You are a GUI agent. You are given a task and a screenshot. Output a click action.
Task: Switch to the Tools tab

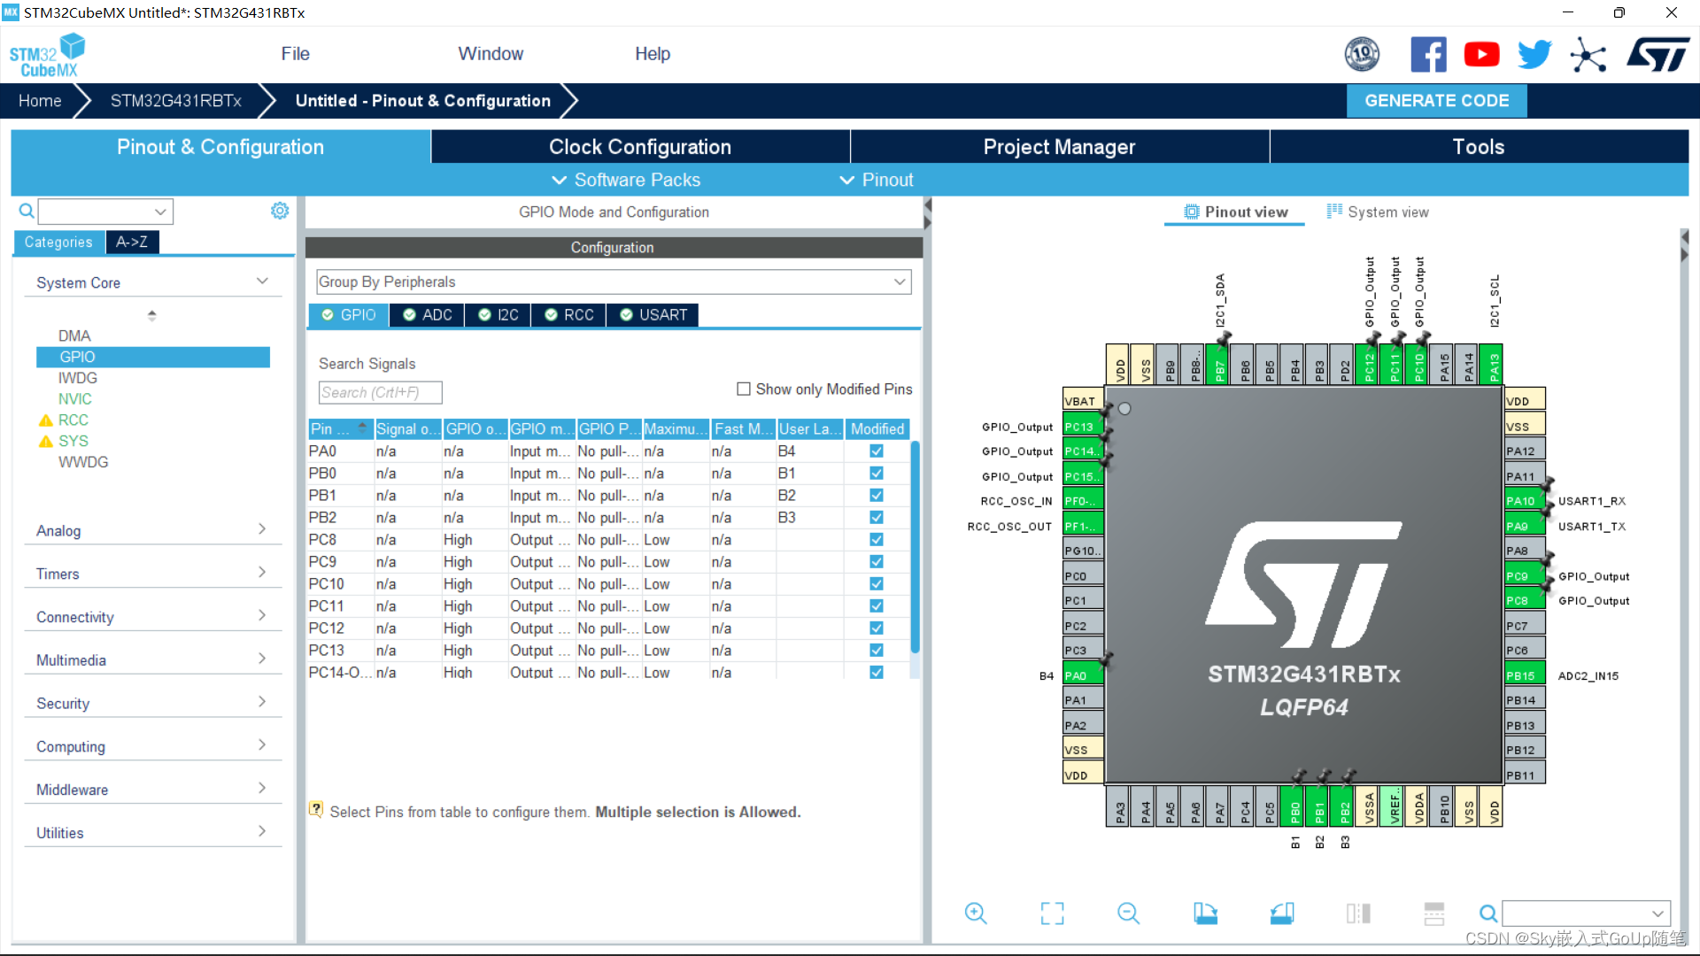pyautogui.click(x=1479, y=147)
